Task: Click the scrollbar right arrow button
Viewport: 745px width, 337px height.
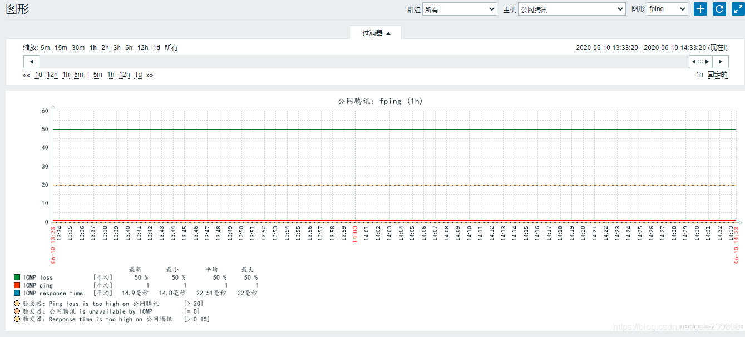Action: click(721, 62)
